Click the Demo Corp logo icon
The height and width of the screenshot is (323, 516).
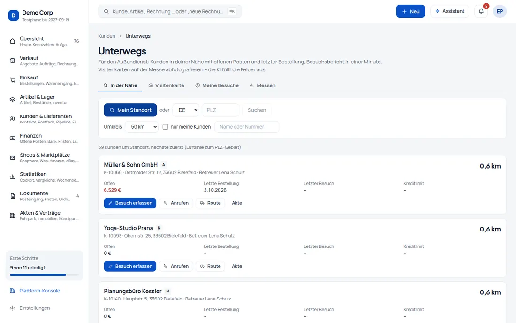pyautogui.click(x=14, y=15)
